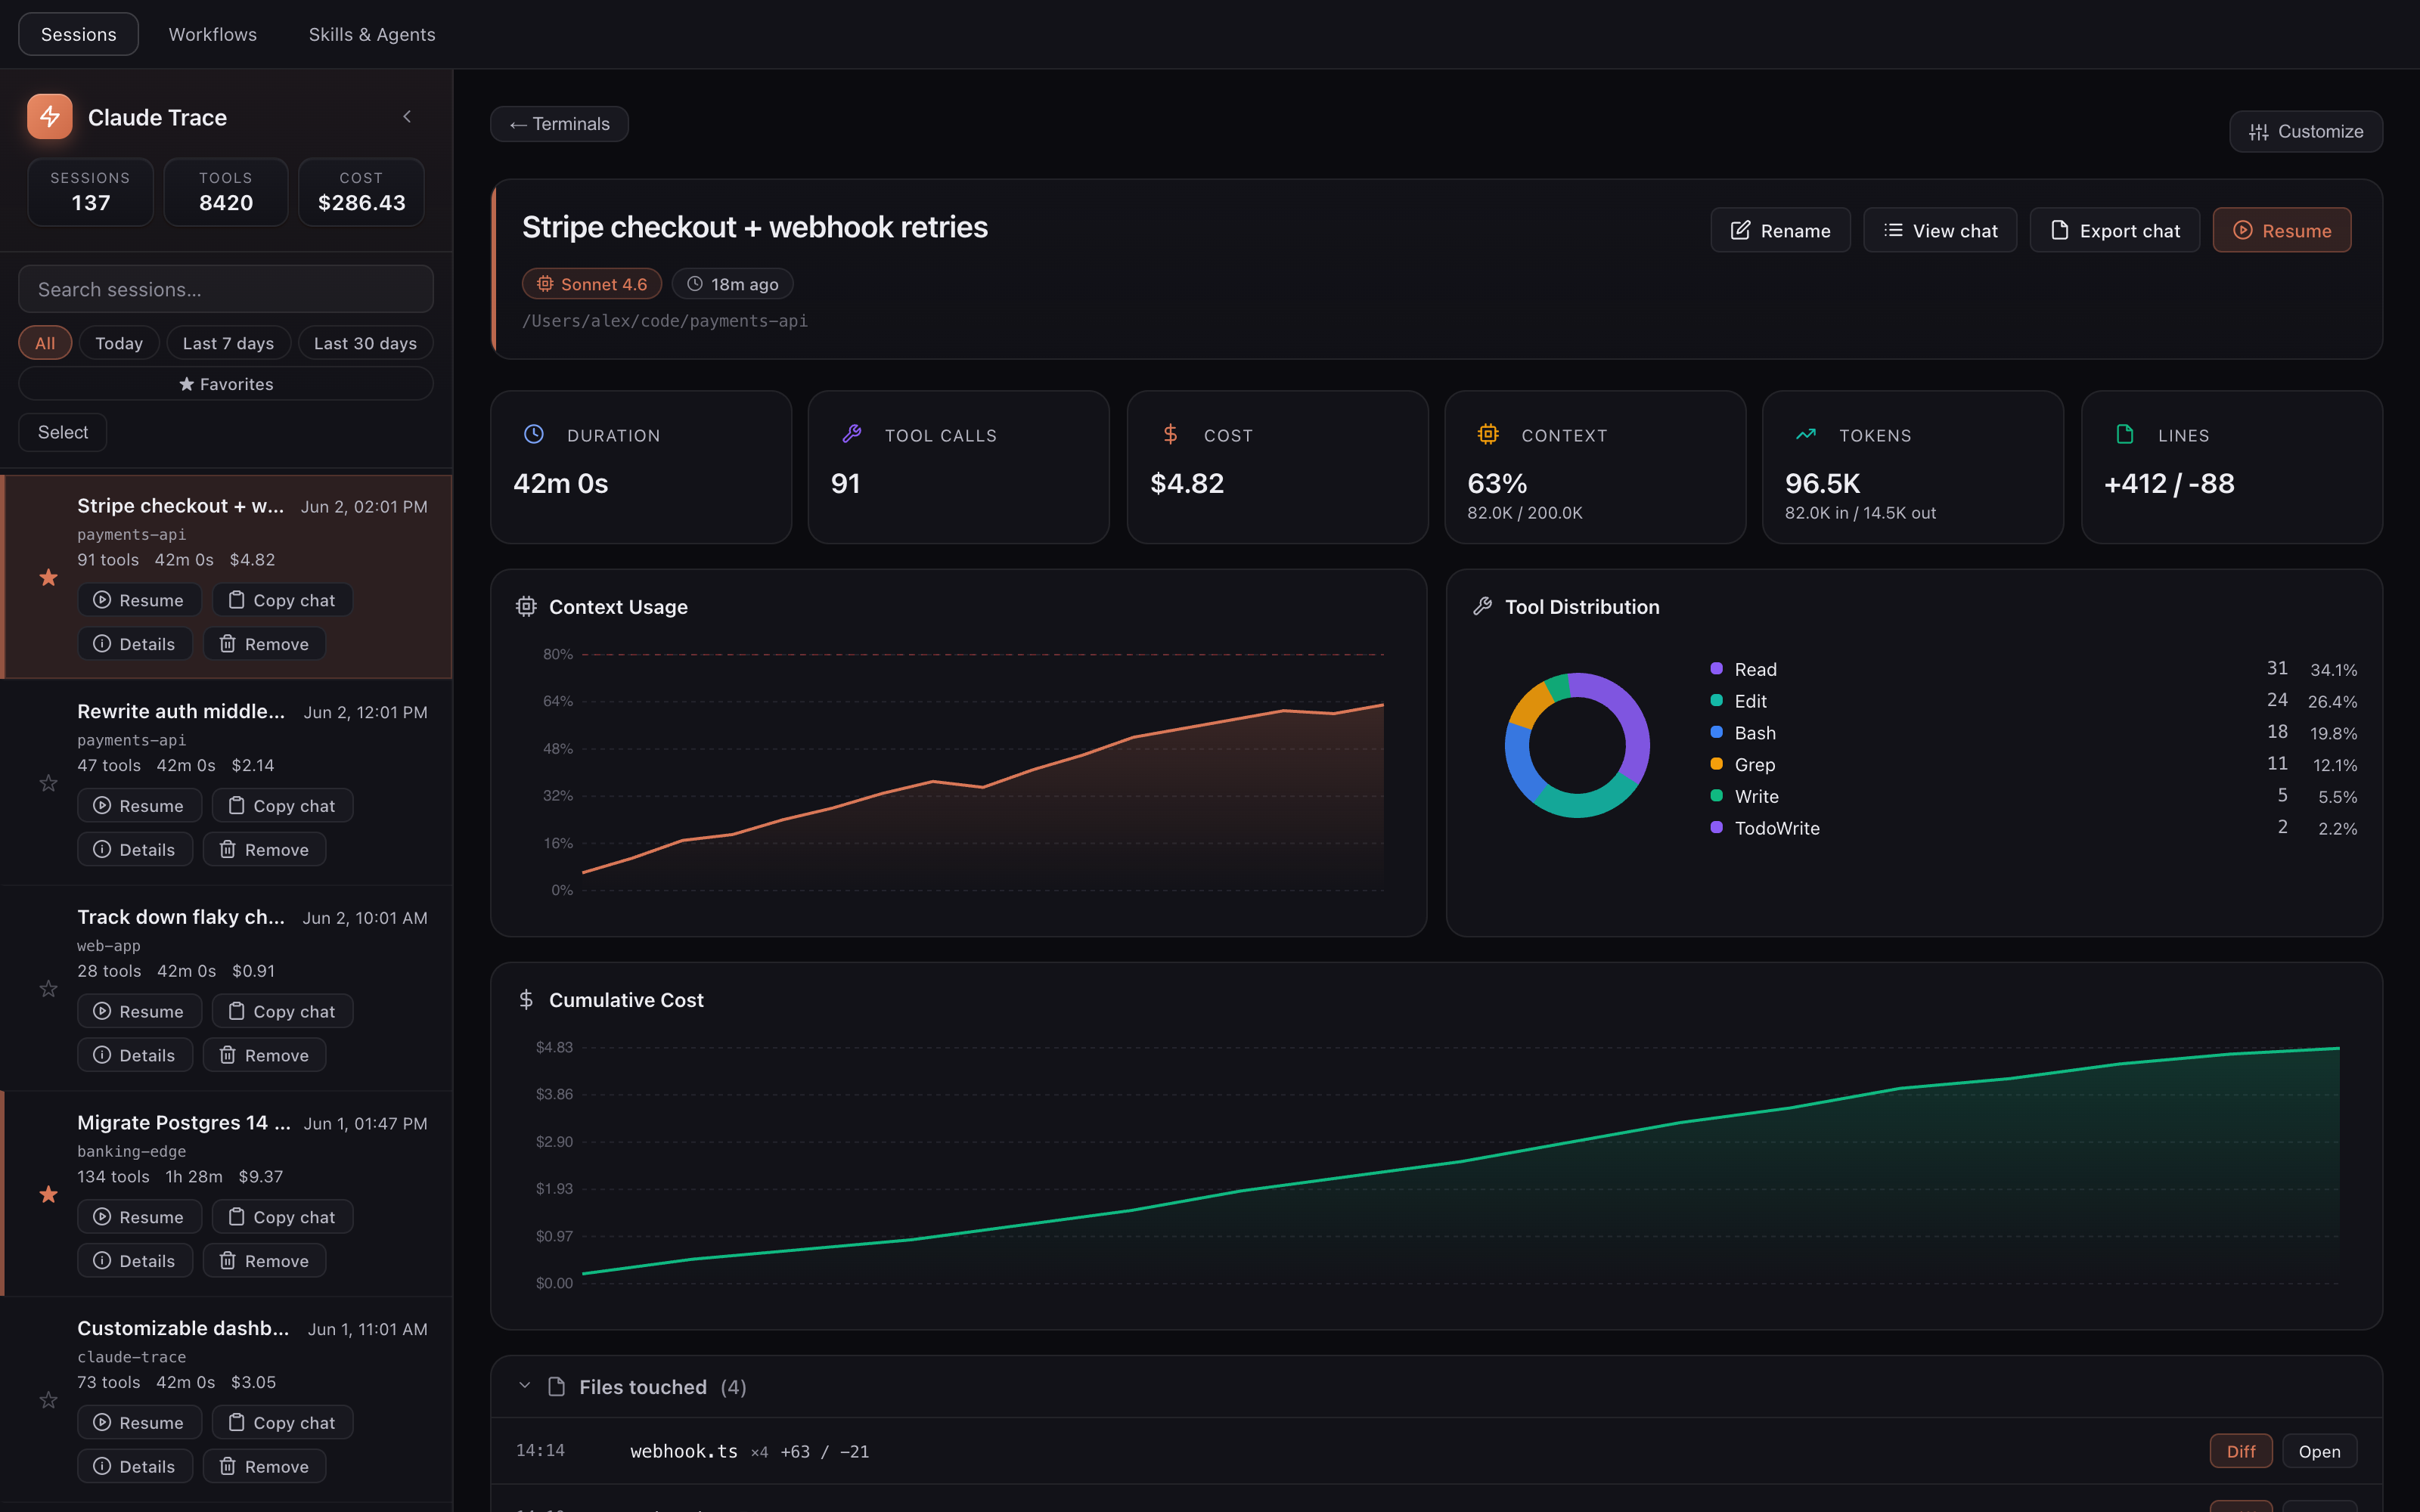Screen dimensions: 2420x1512
Task: Remove the Migrate Postgres 14 session
Action: coord(264,1261)
